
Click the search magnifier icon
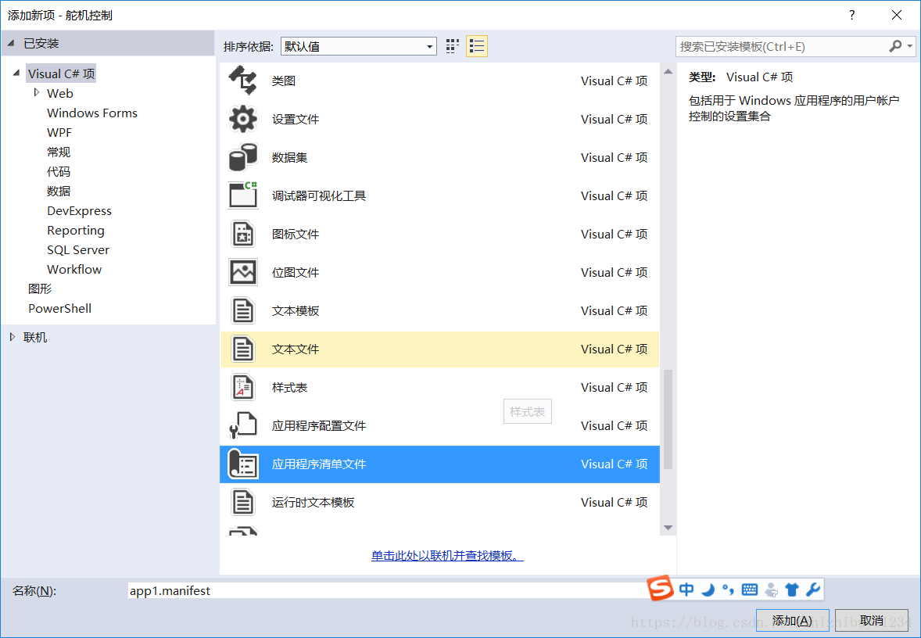tap(894, 46)
